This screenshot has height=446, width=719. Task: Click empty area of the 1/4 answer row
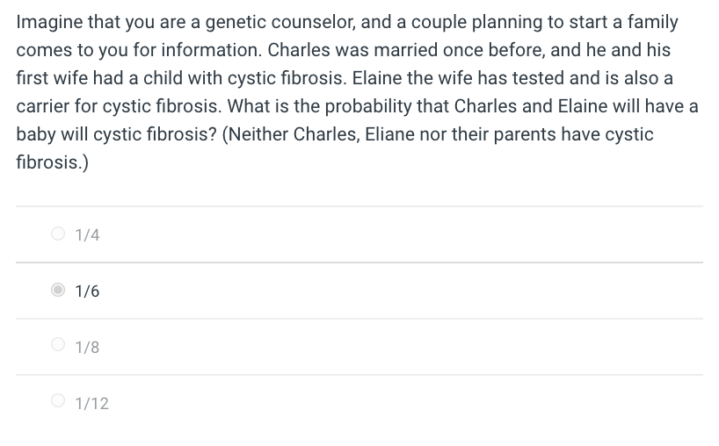tap(396, 235)
